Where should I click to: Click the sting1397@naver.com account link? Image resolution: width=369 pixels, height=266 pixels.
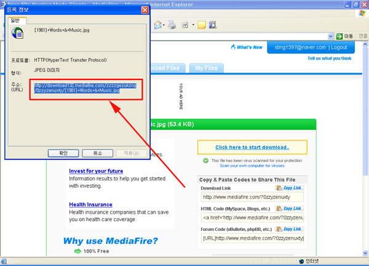(300, 47)
